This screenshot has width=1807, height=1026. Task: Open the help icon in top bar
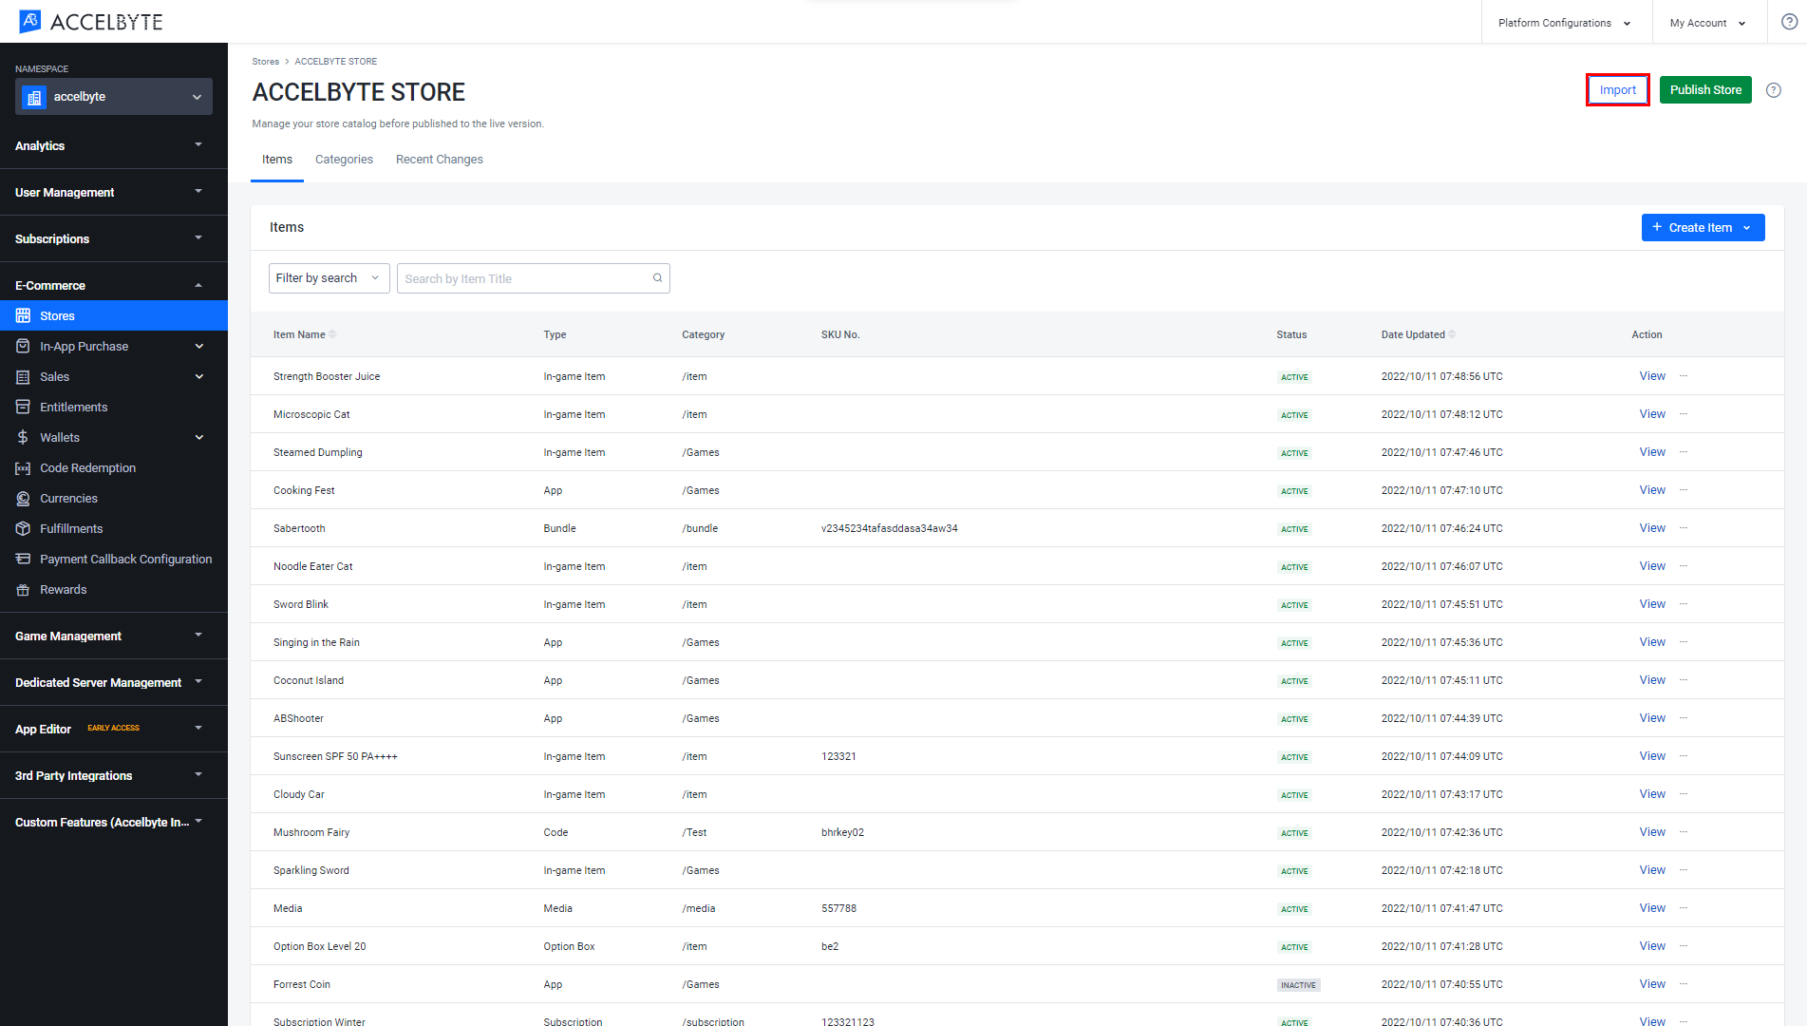click(x=1789, y=22)
